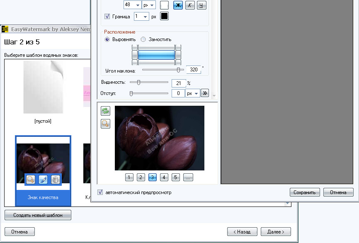This screenshot has height=243, width=359.
Task: Click the Угол наклона slider handle
Action: coord(178,70)
